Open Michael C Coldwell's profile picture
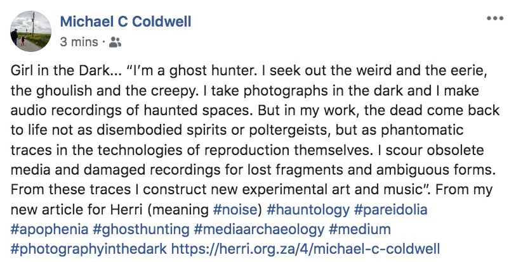This screenshot has width=509, height=262. [x=31, y=32]
